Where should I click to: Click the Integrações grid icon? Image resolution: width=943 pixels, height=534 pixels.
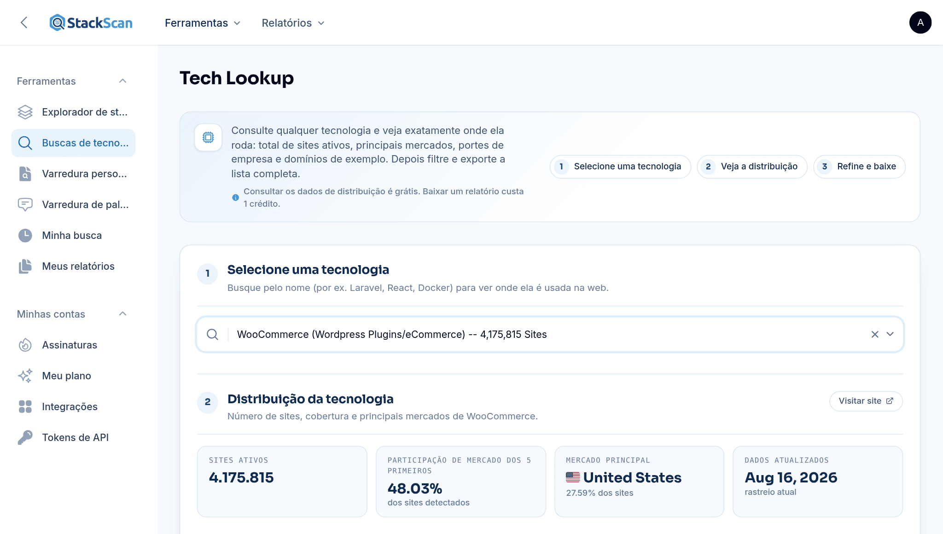click(x=25, y=406)
